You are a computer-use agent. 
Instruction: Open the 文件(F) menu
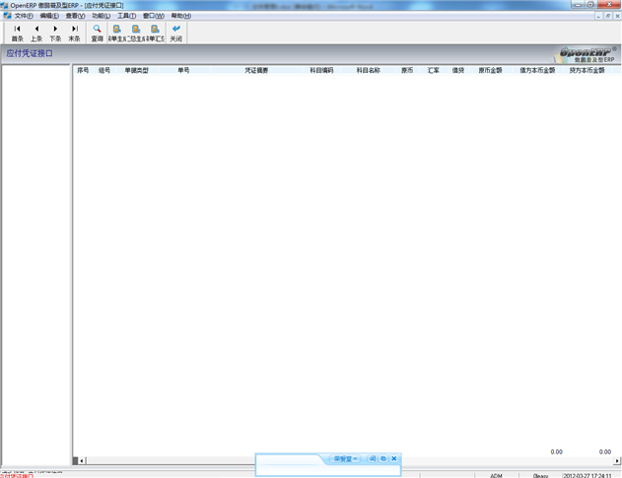(24, 16)
